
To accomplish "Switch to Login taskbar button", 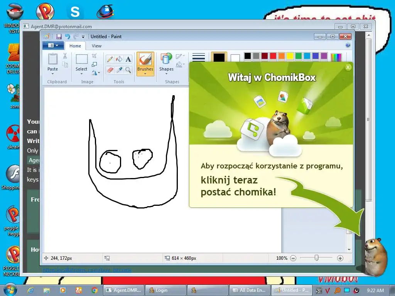I will click(x=166, y=290).
